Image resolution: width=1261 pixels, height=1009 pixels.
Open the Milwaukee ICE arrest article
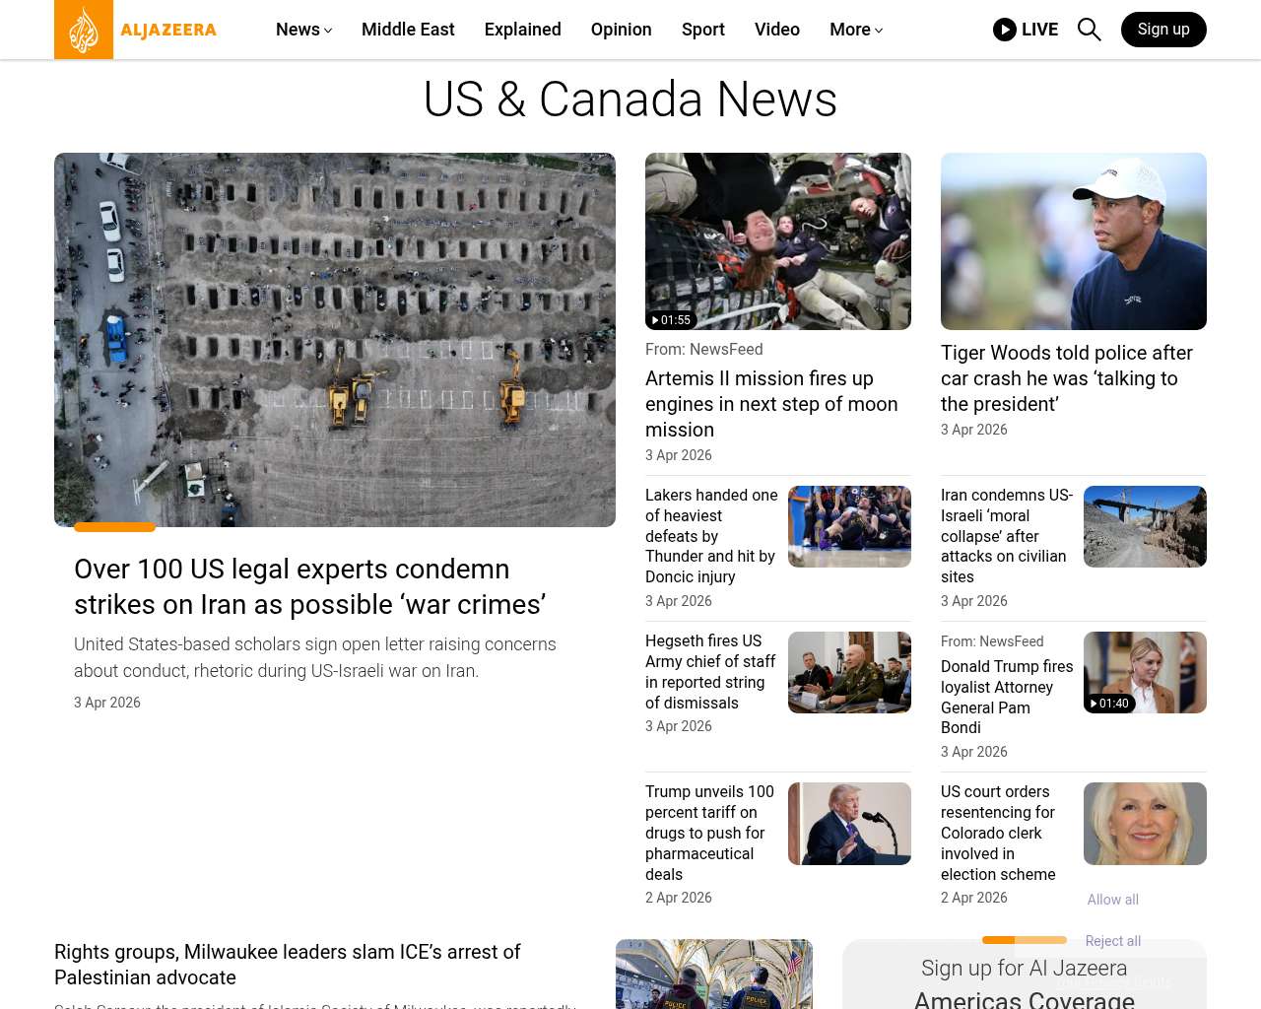click(288, 965)
